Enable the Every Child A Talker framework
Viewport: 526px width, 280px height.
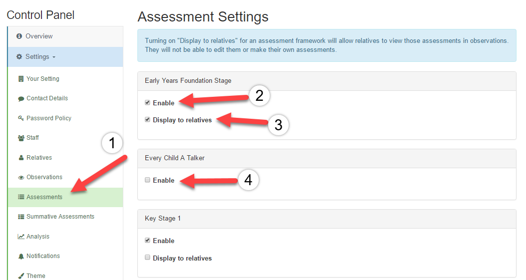click(147, 180)
